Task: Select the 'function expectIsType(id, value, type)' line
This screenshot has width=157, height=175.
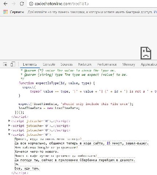Action: tap(57, 83)
